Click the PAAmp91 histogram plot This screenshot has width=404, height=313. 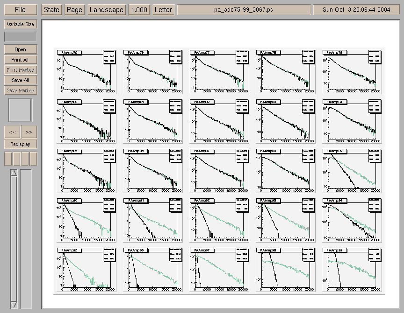(153, 220)
